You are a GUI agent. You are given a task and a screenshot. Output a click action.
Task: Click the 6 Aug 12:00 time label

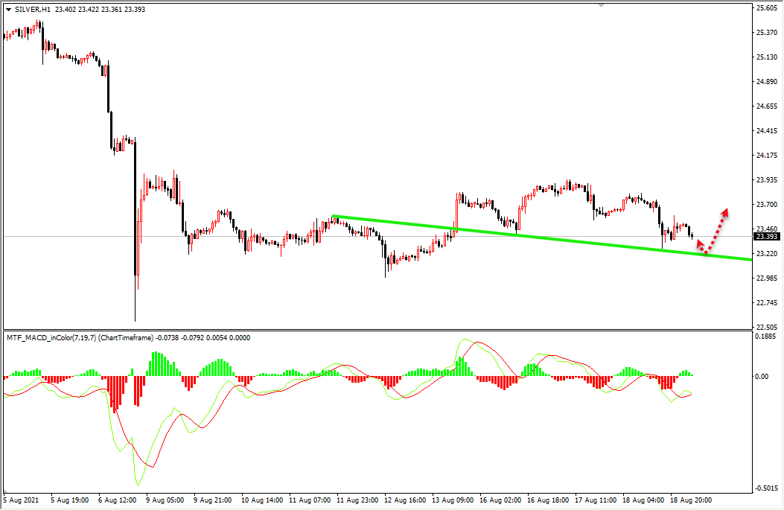[118, 500]
